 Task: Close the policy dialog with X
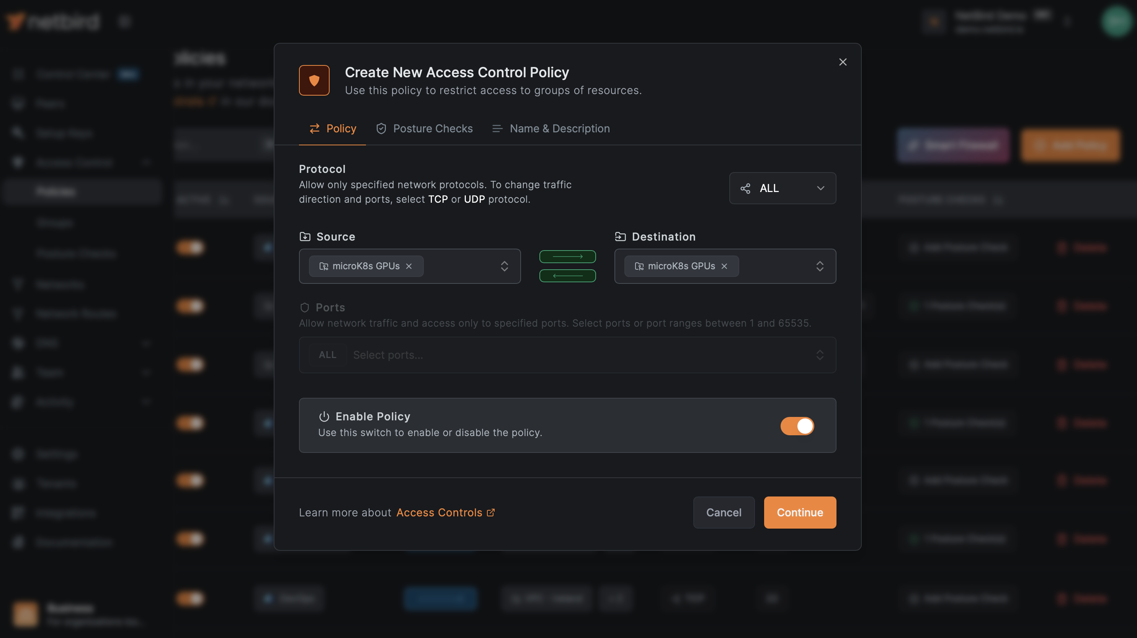tap(843, 62)
